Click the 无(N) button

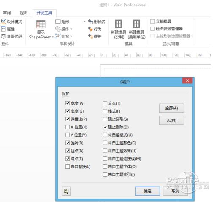click(x=171, y=120)
